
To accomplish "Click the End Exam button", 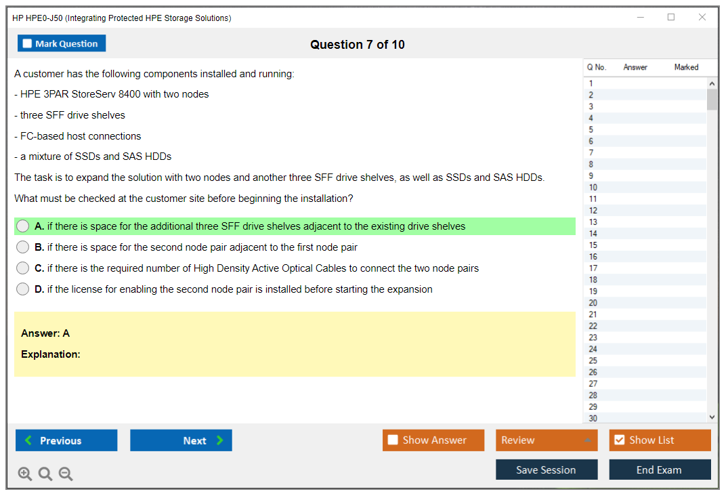I will [x=660, y=470].
